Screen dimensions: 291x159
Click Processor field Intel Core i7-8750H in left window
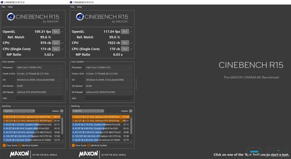click(40, 68)
